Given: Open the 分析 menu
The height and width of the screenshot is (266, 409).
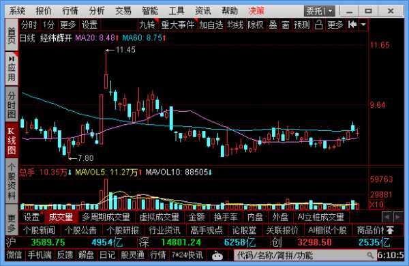Looking at the screenshot, I should pos(97,11).
